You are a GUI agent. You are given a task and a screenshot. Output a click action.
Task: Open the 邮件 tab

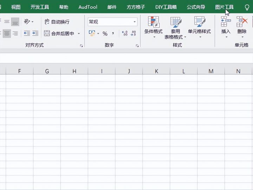pyautogui.click(x=112, y=7)
